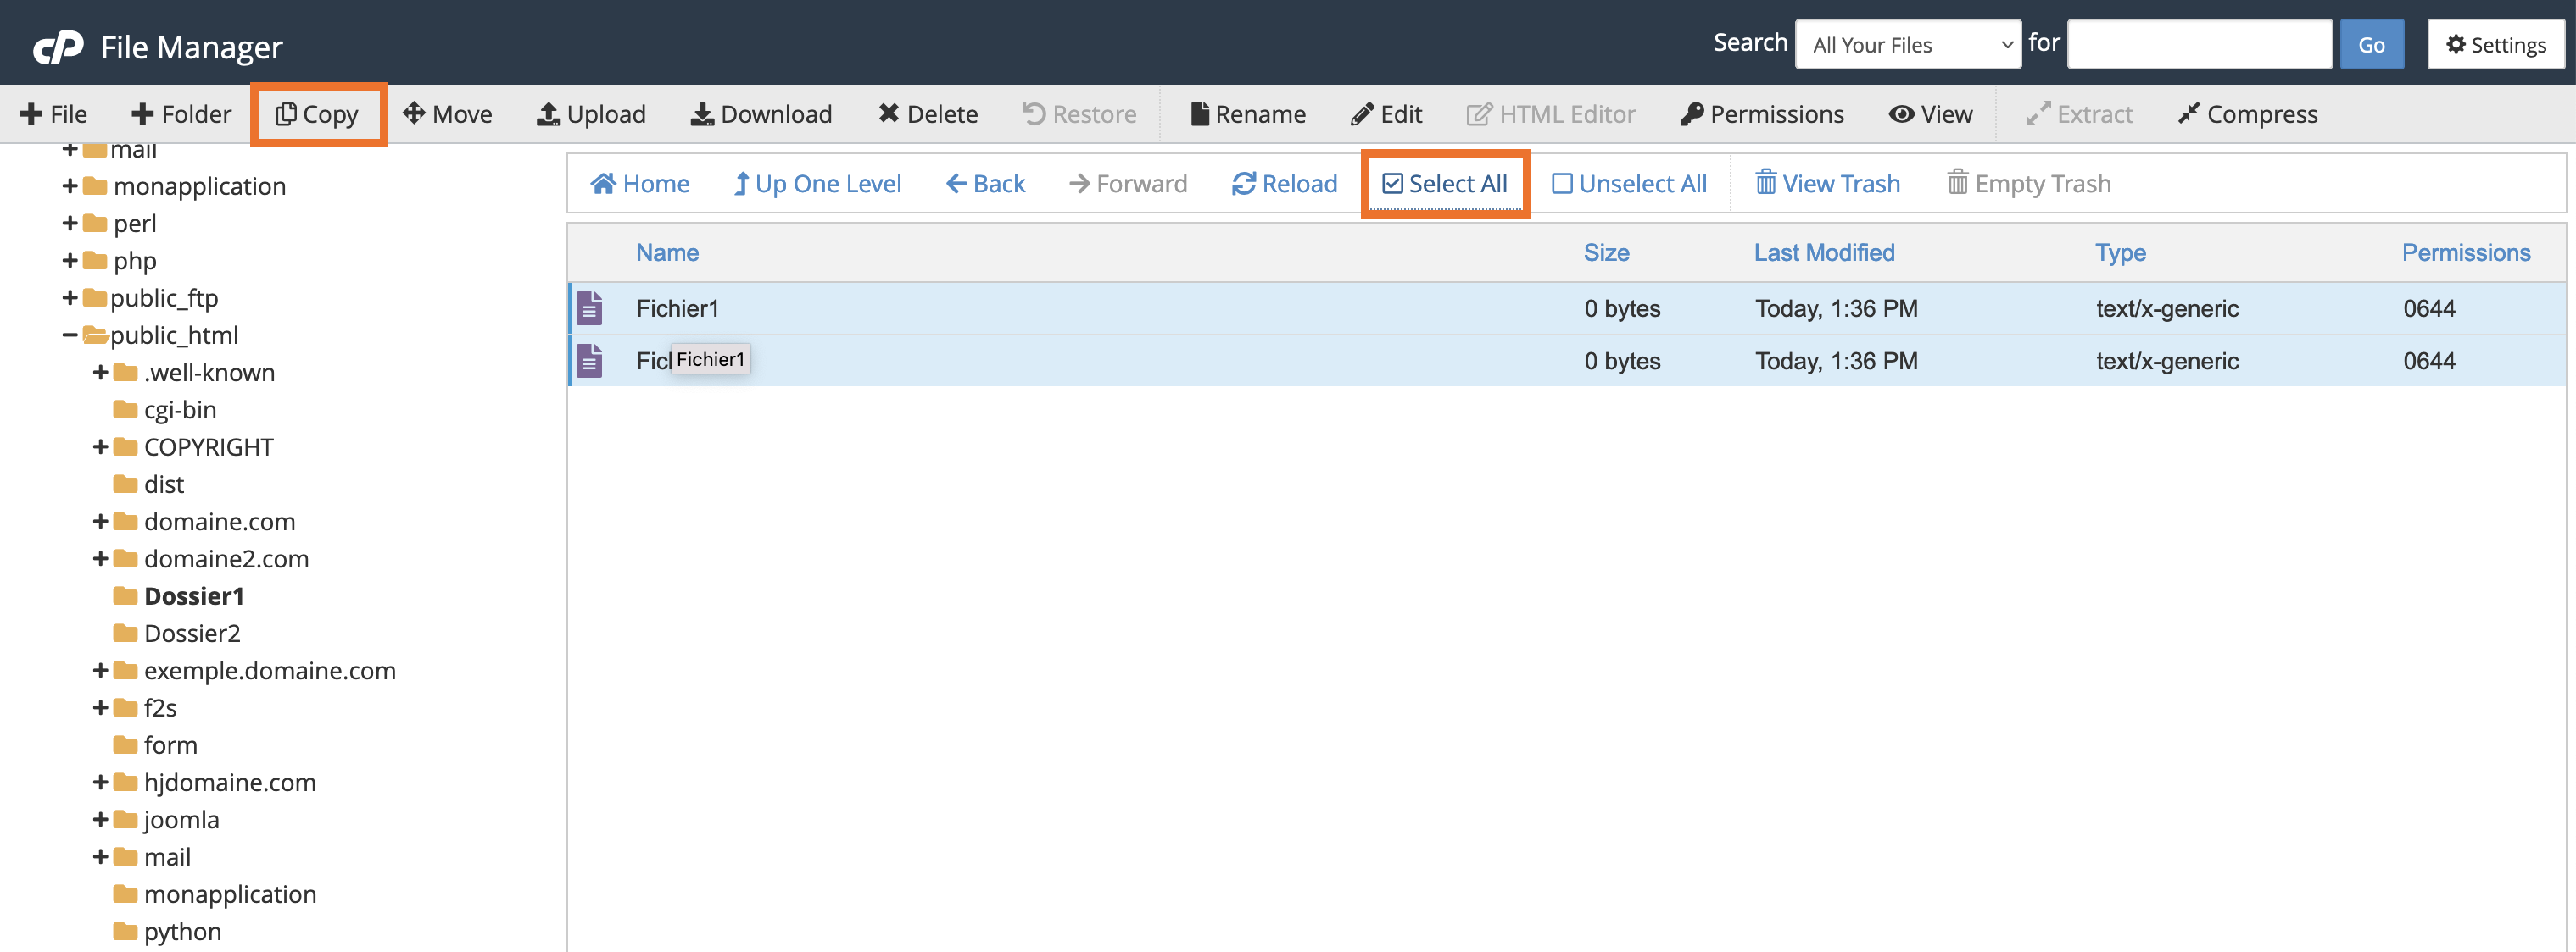This screenshot has width=2576, height=952.
Task: Go to Home directory
Action: (x=640, y=184)
